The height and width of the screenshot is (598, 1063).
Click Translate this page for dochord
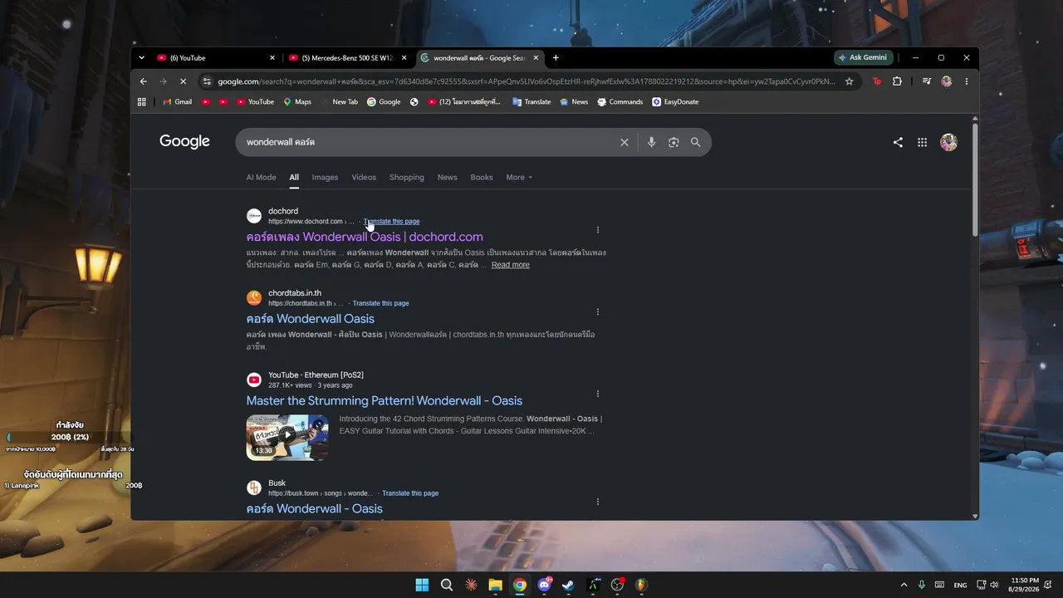391,222
